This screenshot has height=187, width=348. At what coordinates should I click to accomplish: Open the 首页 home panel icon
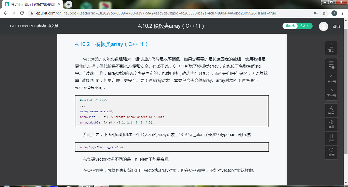[331, 48]
